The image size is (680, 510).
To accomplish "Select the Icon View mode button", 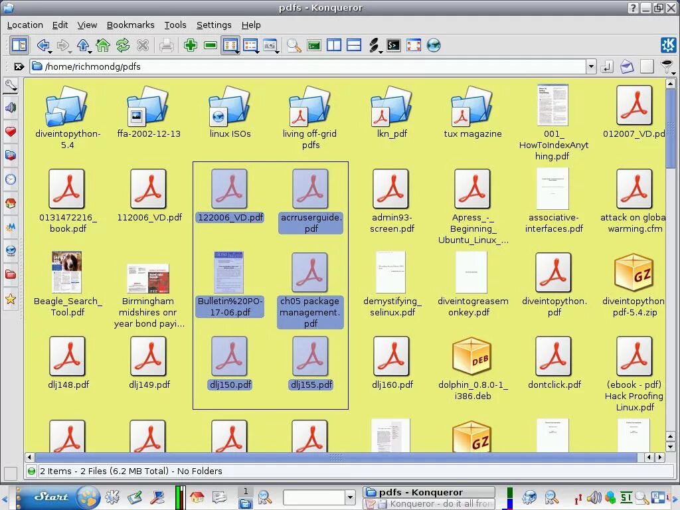I will tap(229, 45).
